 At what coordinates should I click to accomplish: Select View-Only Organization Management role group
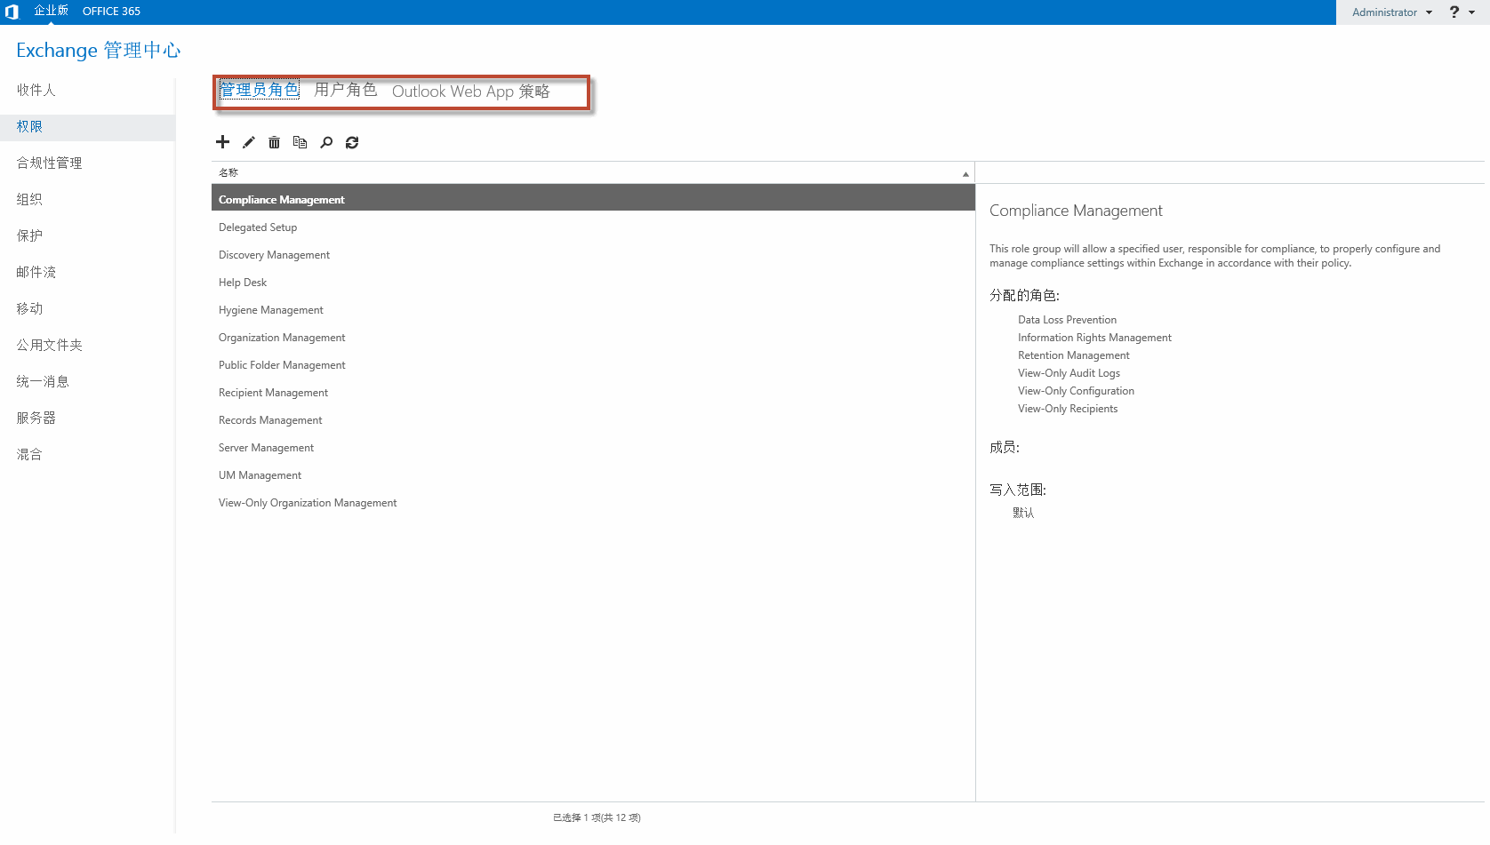pos(593,503)
